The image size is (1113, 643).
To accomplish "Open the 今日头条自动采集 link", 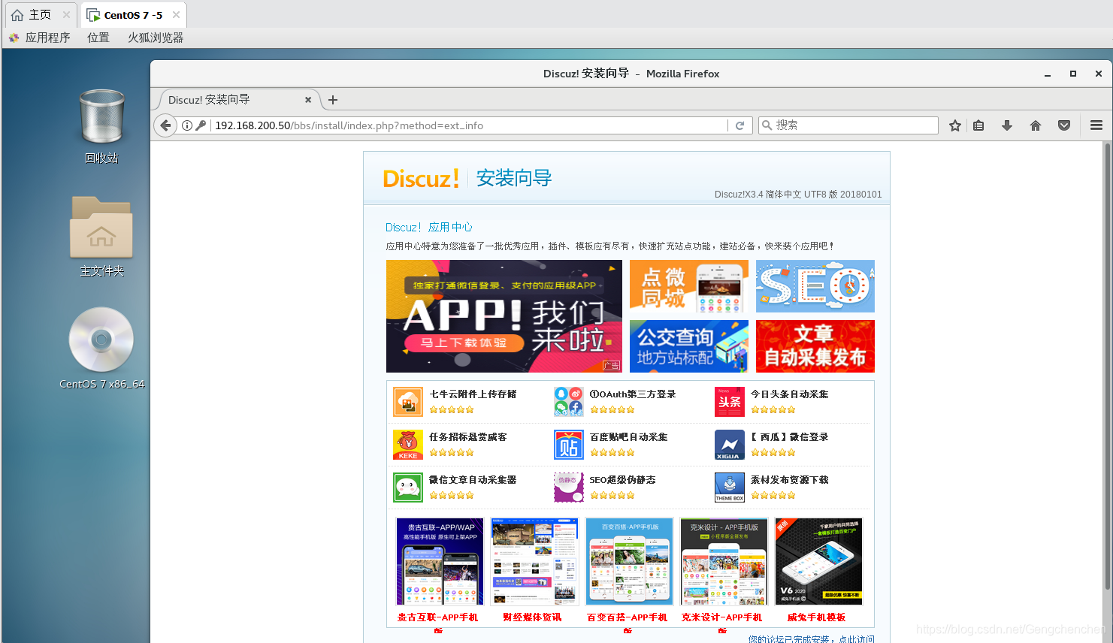I will coord(789,394).
